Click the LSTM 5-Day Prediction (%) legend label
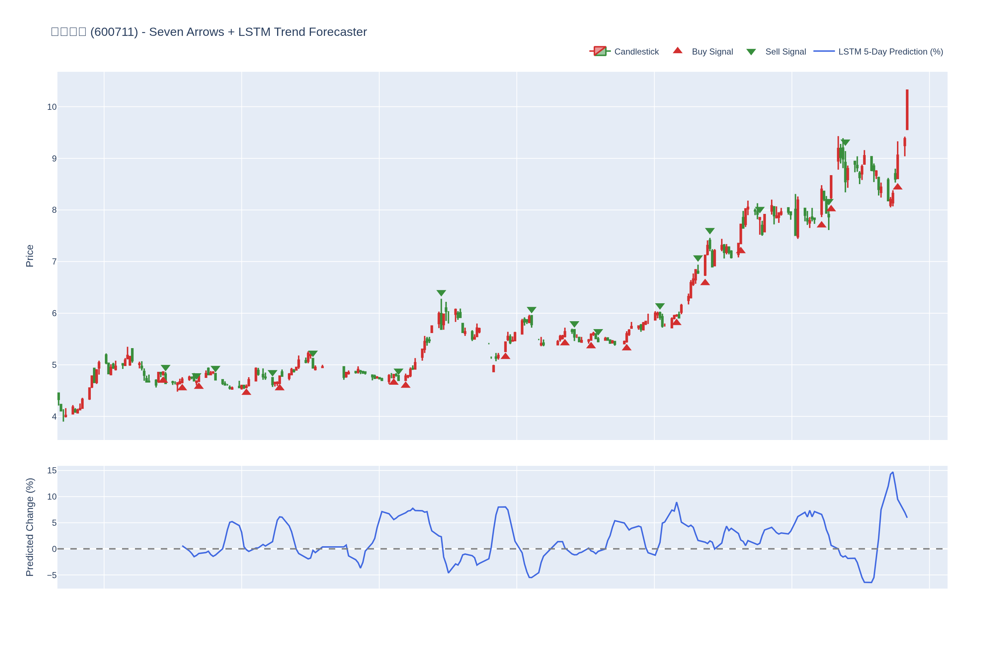The image size is (1005, 646). click(891, 52)
